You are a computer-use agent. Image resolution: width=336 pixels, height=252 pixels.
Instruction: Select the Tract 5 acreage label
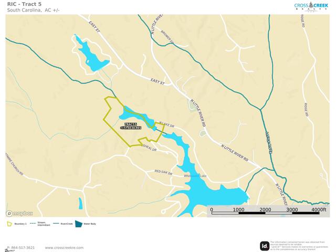[x=131, y=126]
